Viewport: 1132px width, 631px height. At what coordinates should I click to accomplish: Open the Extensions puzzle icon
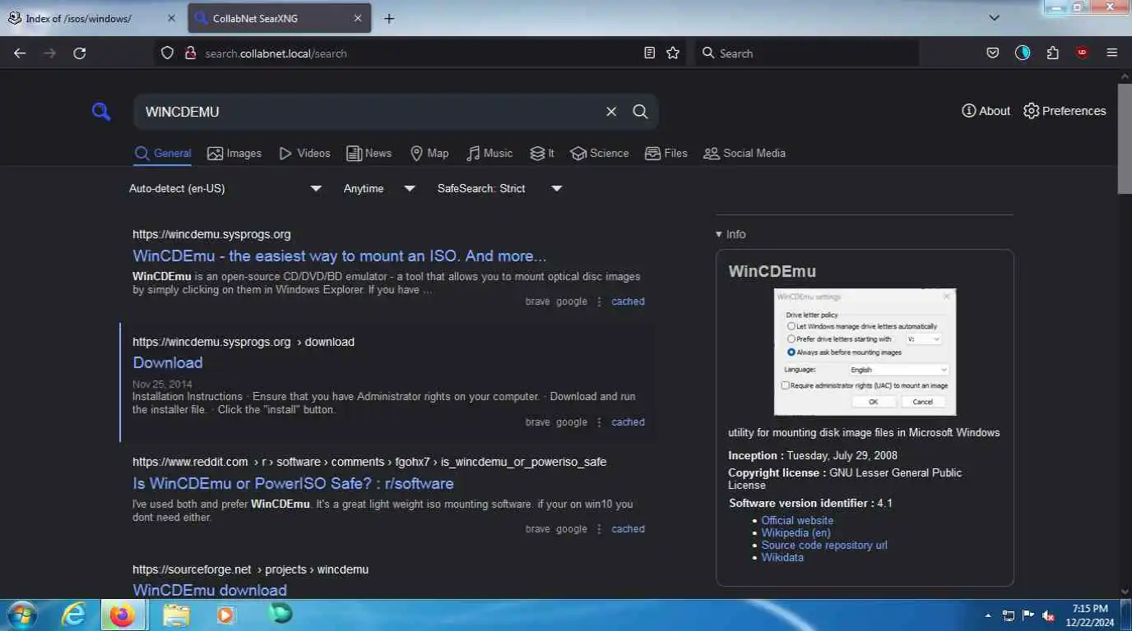(x=1052, y=53)
